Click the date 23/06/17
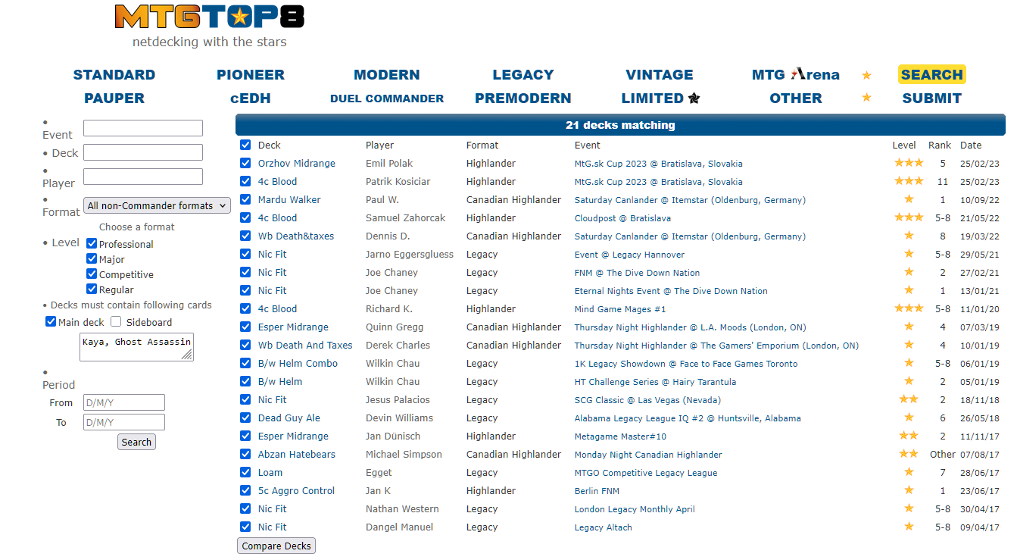 click(980, 491)
